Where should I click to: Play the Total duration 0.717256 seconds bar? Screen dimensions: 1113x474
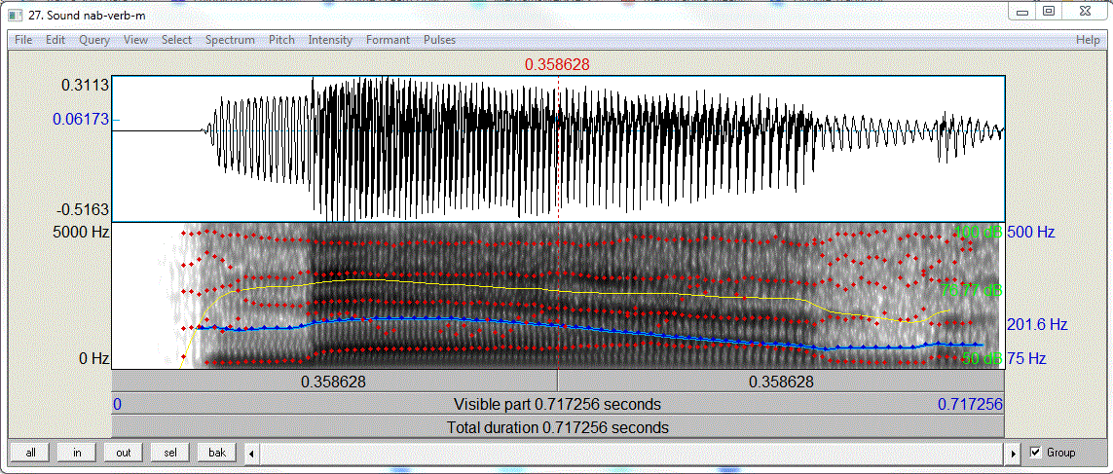pos(558,428)
